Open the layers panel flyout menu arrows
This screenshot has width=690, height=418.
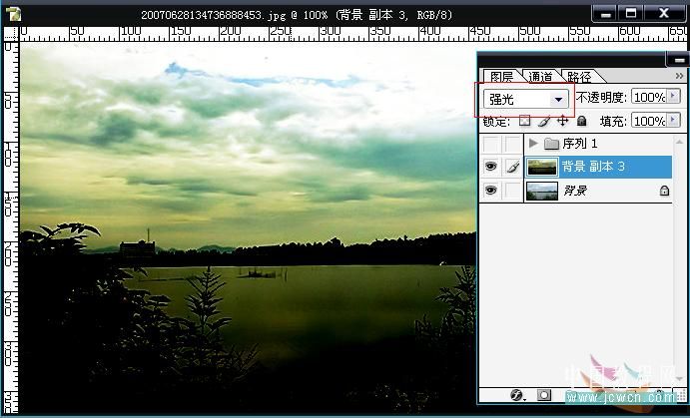(679, 76)
